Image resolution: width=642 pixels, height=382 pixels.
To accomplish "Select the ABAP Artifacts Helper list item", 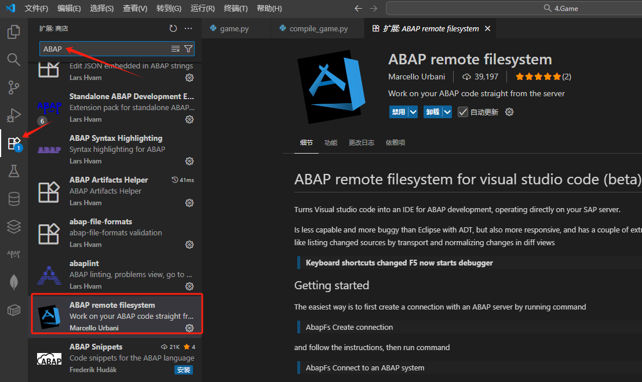I will tap(116, 191).
